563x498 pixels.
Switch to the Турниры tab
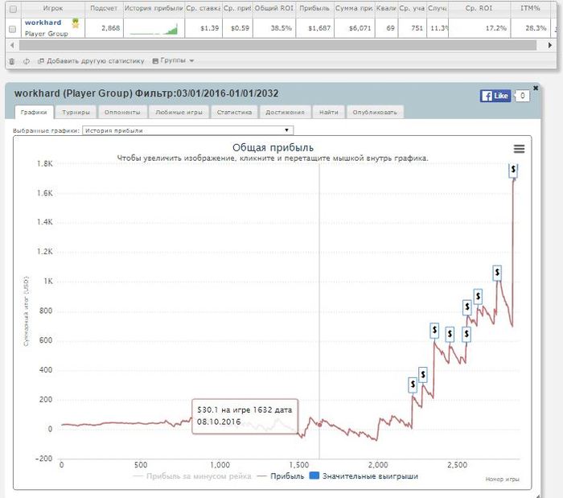[76, 113]
